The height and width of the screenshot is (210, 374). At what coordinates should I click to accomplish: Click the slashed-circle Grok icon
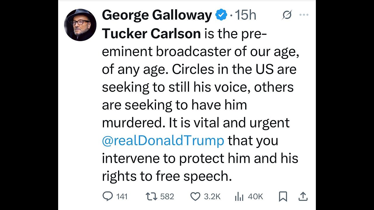[287, 15]
